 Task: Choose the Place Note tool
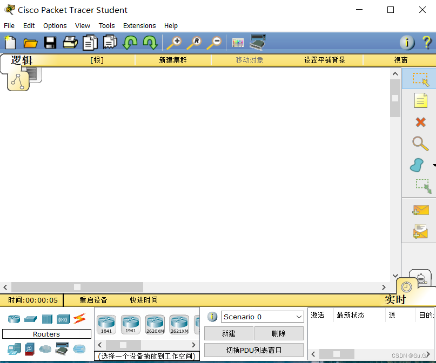click(420, 100)
